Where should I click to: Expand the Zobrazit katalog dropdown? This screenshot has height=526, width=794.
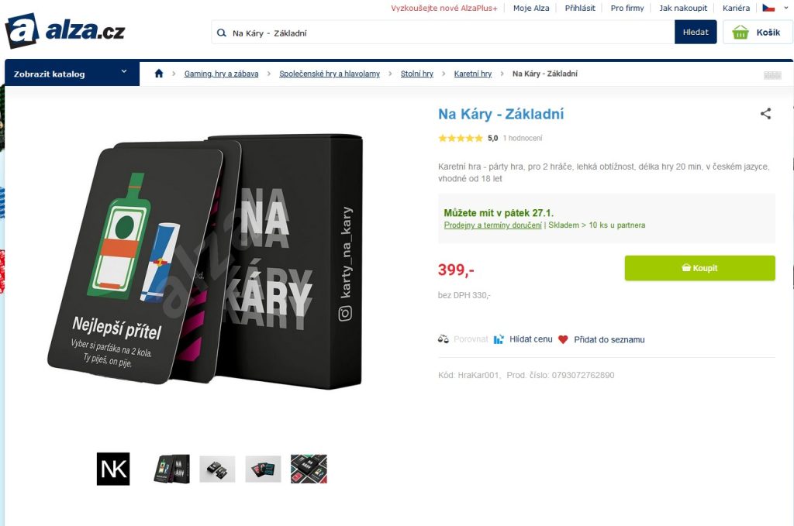click(x=72, y=74)
